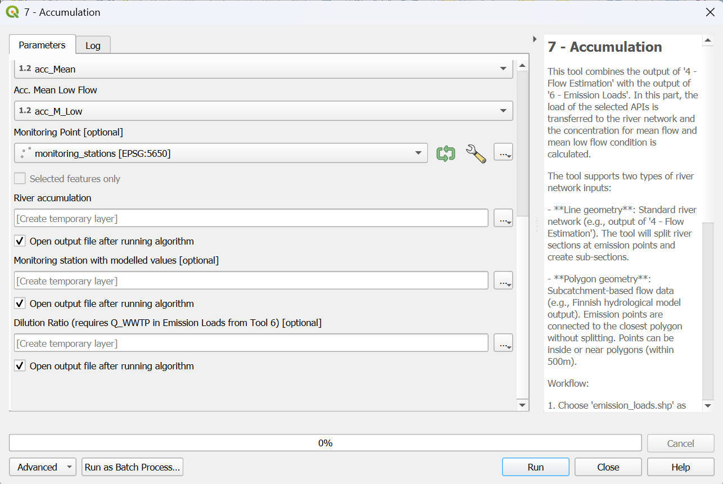This screenshot has width=723, height=484.
Task: Click 'Monitoring Point [optional]' label
Action: 68,132
